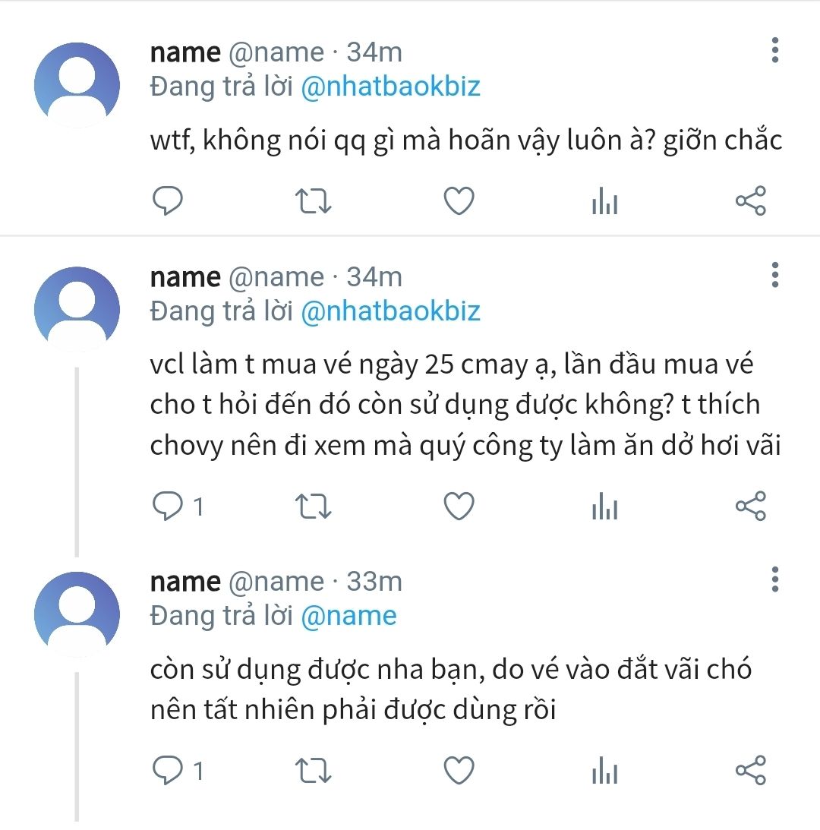View analytics for the 'chovy' tweet
The image size is (820, 830).
point(604,507)
